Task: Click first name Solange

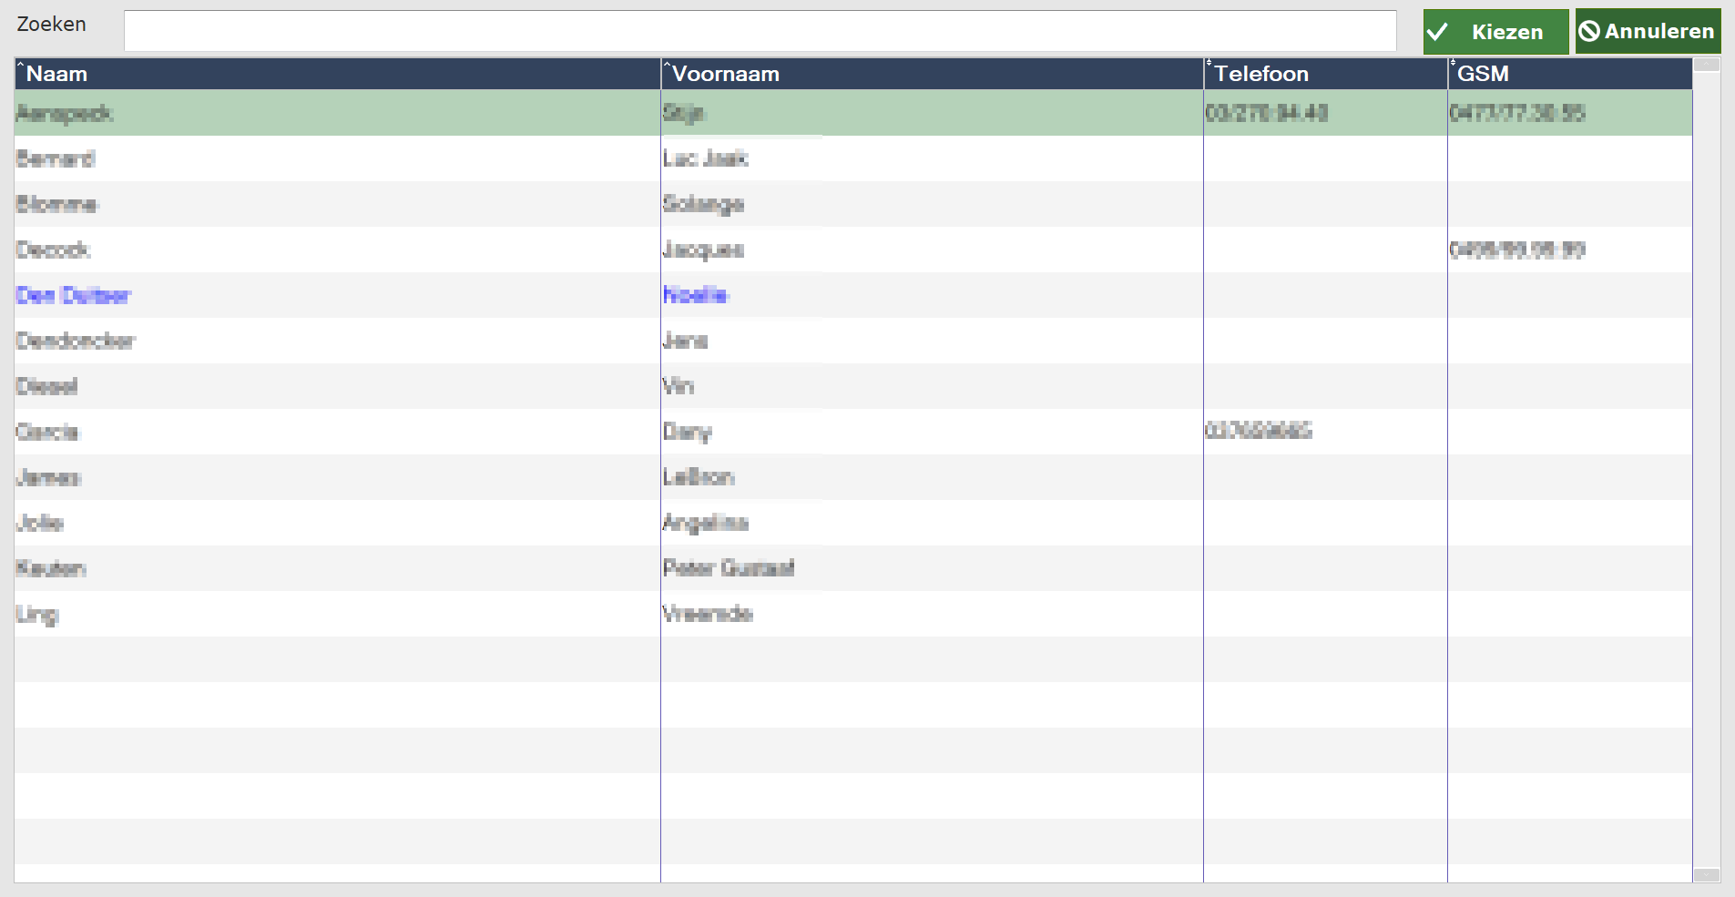Action: (703, 204)
